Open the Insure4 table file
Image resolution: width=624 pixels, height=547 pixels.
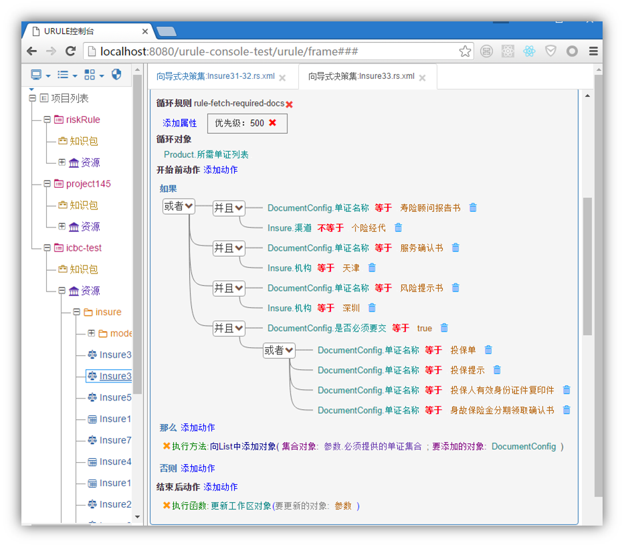click(x=110, y=461)
